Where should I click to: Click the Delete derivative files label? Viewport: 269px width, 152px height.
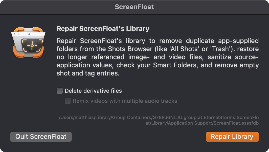(93, 91)
